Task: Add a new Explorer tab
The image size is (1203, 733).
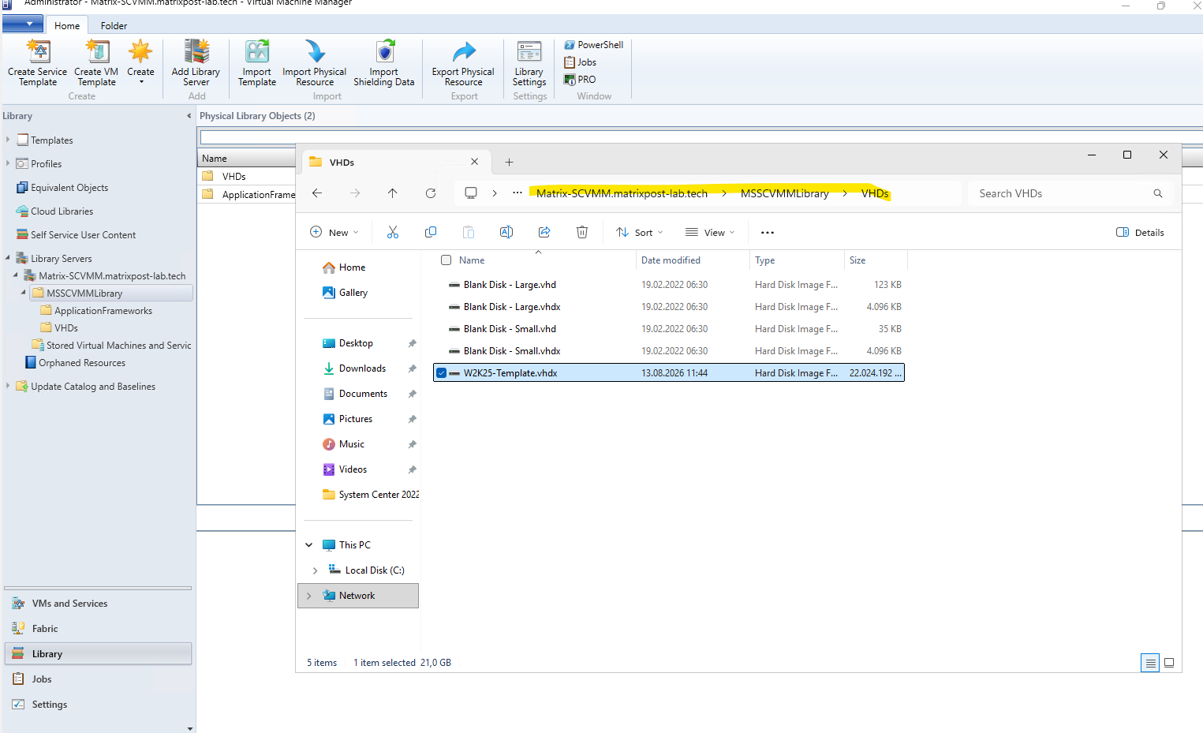Action: [510, 163]
